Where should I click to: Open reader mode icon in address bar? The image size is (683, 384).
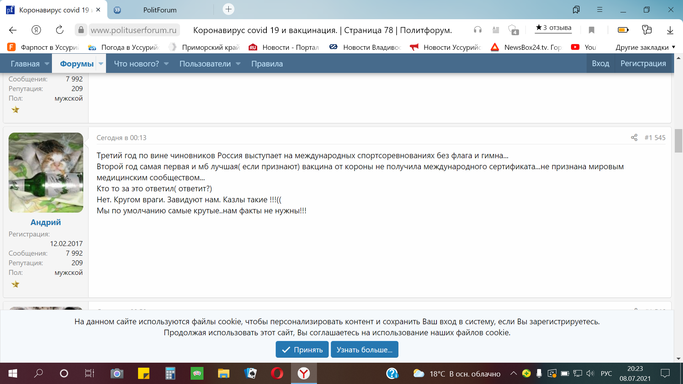(x=496, y=30)
